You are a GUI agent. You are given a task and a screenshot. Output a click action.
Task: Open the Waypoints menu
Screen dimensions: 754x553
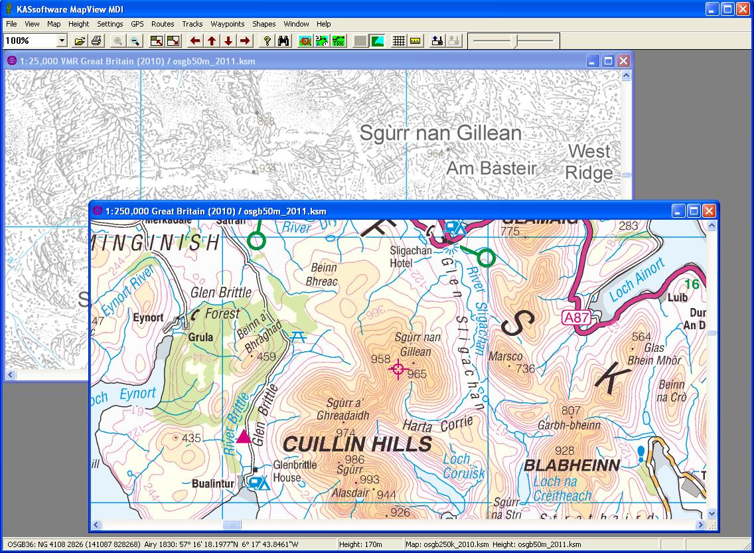[x=228, y=23]
